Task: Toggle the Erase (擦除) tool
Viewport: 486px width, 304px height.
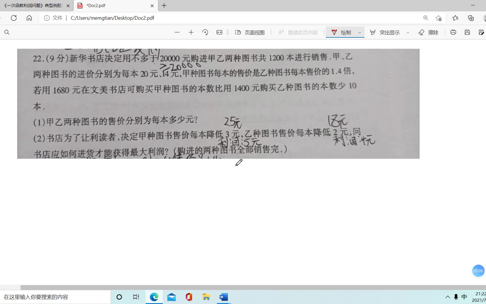Action: [429, 32]
